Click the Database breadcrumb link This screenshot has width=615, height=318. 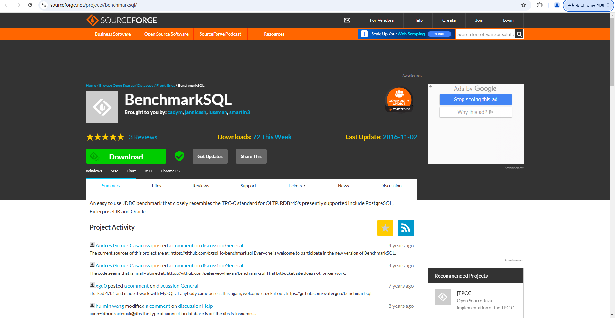pyautogui.click(x=145, y=86)
